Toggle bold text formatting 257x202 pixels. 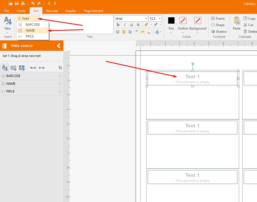click(x=118, y=25)
